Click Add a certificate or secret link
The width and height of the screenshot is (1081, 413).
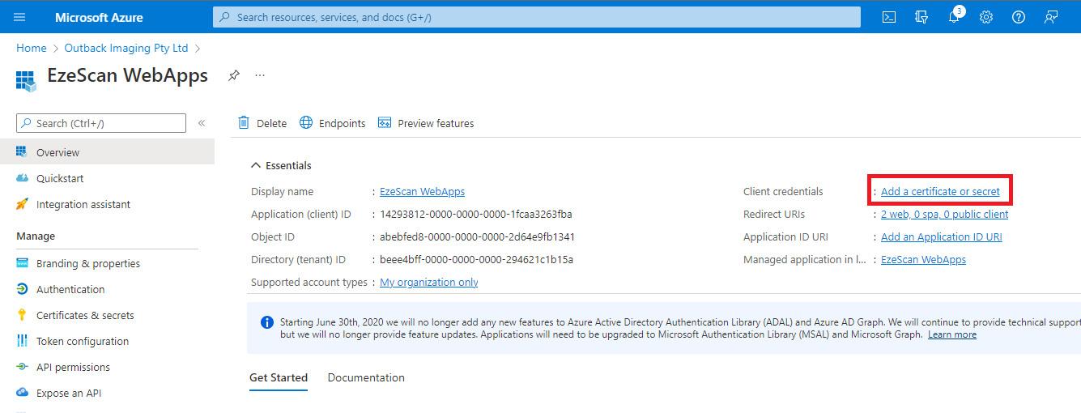[x=940, y=192]
